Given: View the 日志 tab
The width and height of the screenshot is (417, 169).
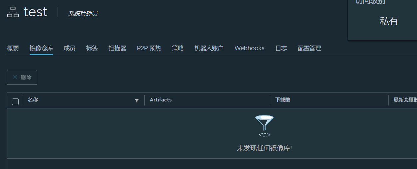Looking at the screenshot, I should (x=281, y=48).
